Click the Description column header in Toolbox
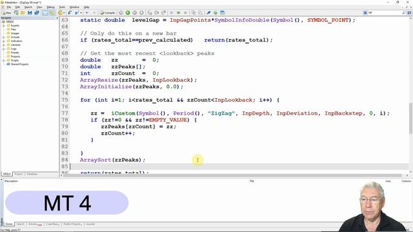This screenshot has width=413, height=232. pos(11,181)
